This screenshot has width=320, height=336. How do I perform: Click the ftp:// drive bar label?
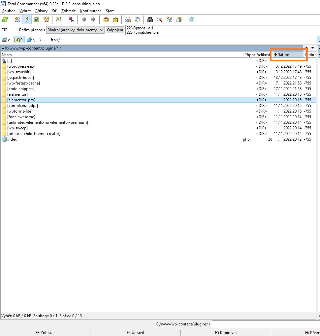(55, 40)
